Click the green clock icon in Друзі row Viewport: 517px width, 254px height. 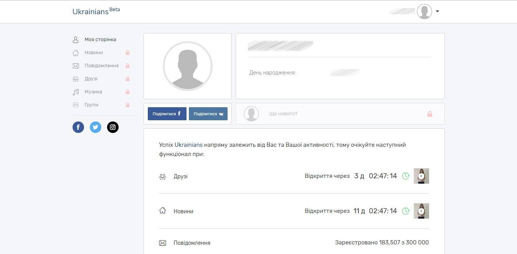406,176
